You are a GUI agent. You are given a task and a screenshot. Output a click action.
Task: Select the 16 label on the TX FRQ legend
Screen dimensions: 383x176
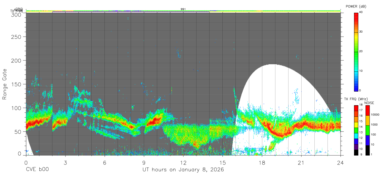[x=361, y=116]
